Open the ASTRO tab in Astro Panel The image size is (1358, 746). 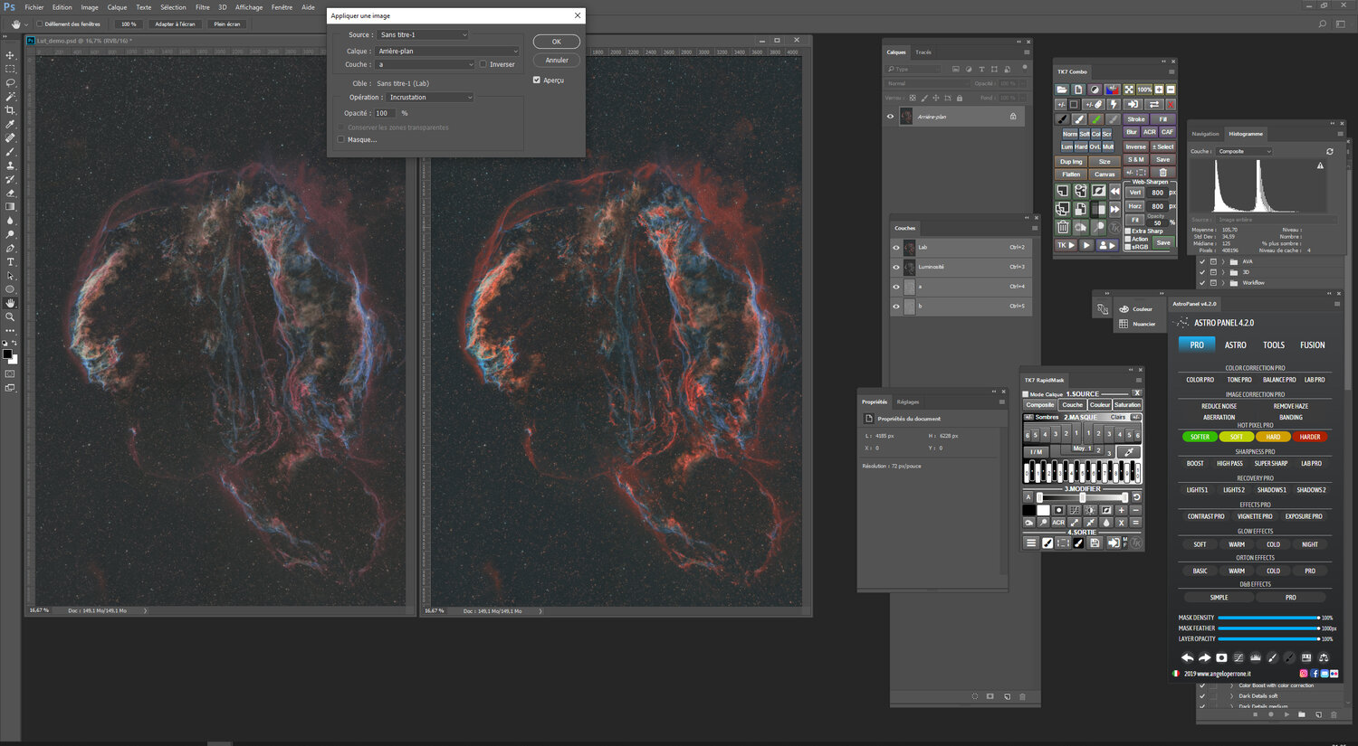[x=1236, y=345]
